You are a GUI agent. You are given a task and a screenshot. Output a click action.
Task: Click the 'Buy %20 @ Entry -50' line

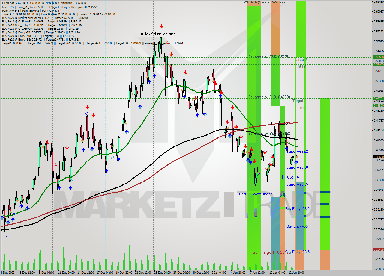pos(39,36)
